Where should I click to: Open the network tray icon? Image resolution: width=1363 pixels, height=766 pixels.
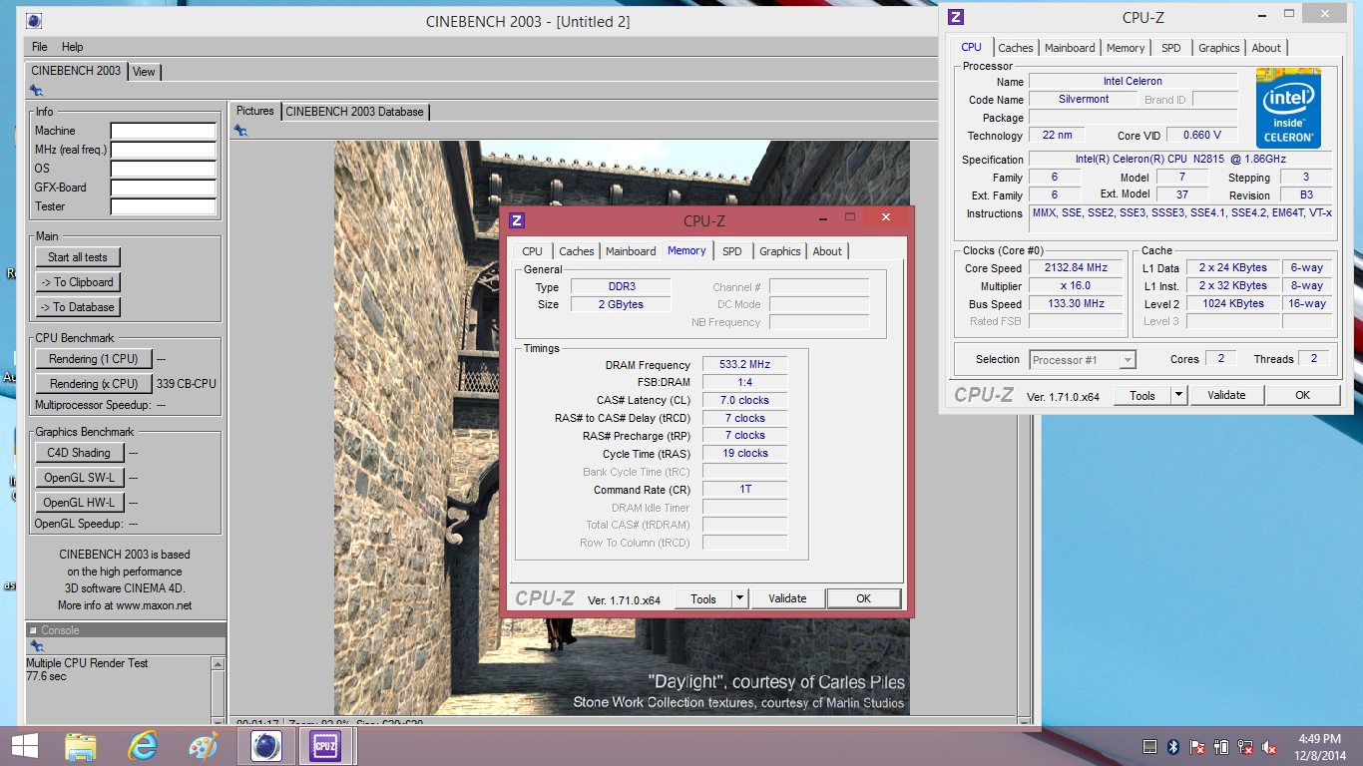1245,747
